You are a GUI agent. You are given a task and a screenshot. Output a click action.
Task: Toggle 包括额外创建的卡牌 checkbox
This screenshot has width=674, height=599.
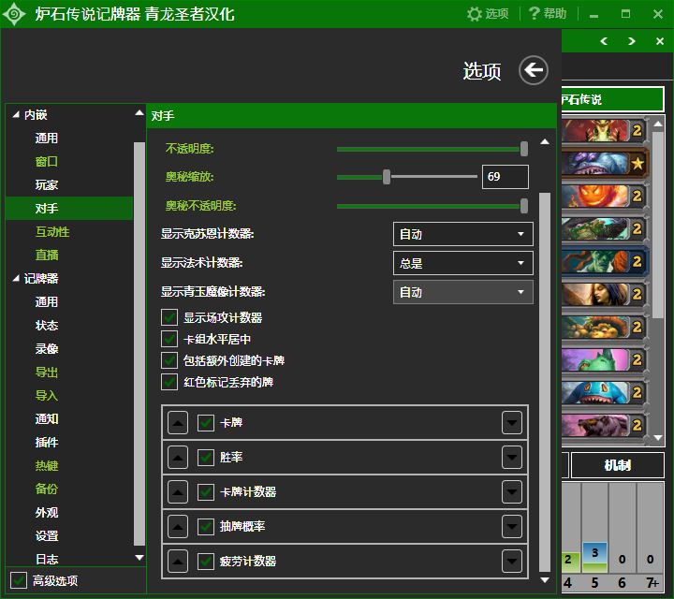pyautogui.click(x=169, y=360)
